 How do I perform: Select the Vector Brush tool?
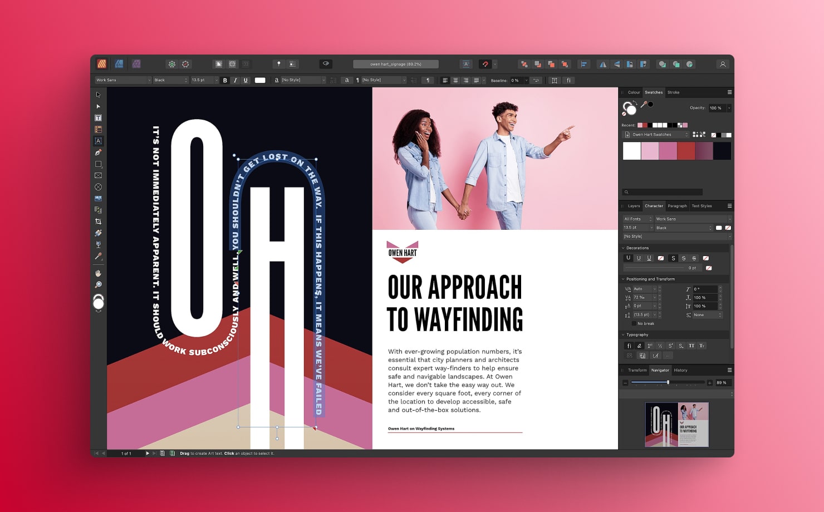(x=98, y=233)
